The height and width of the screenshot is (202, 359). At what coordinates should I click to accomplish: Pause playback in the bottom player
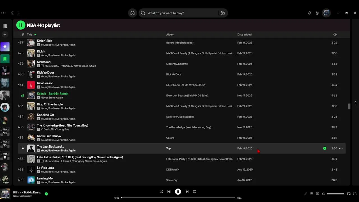[178, 192]
